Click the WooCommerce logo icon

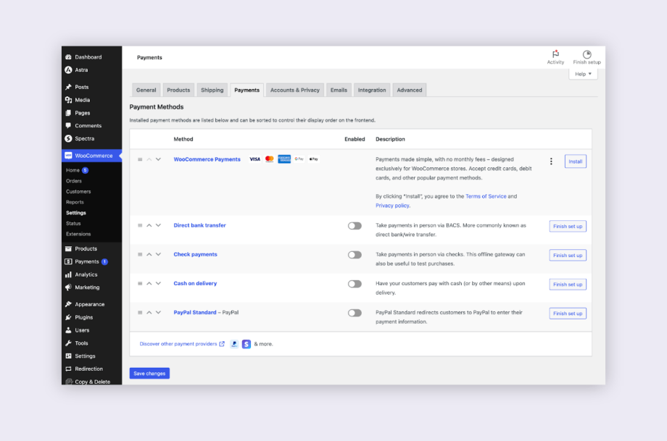click(x=68, y=156)
